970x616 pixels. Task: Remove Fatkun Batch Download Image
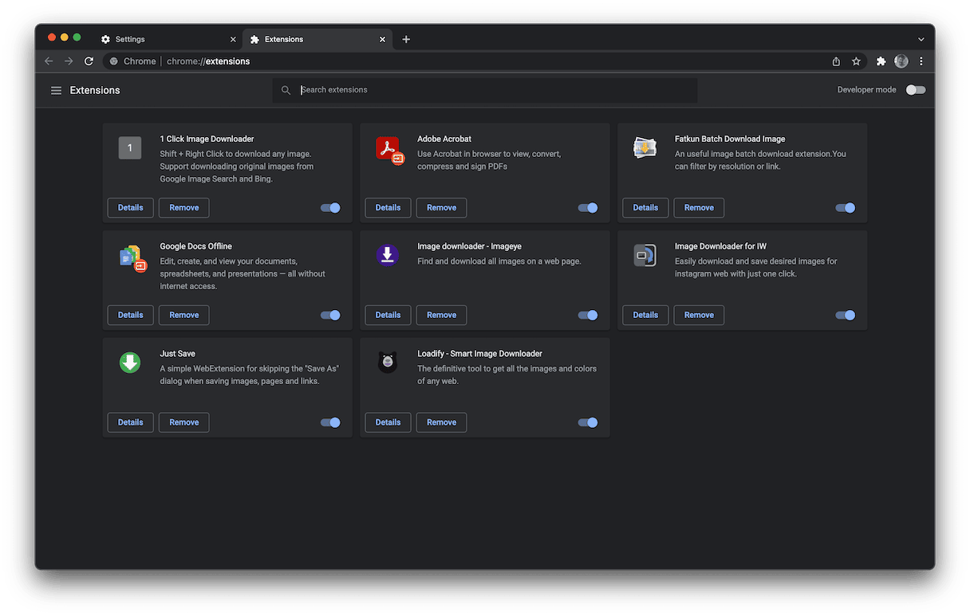[x=700, y=208]
